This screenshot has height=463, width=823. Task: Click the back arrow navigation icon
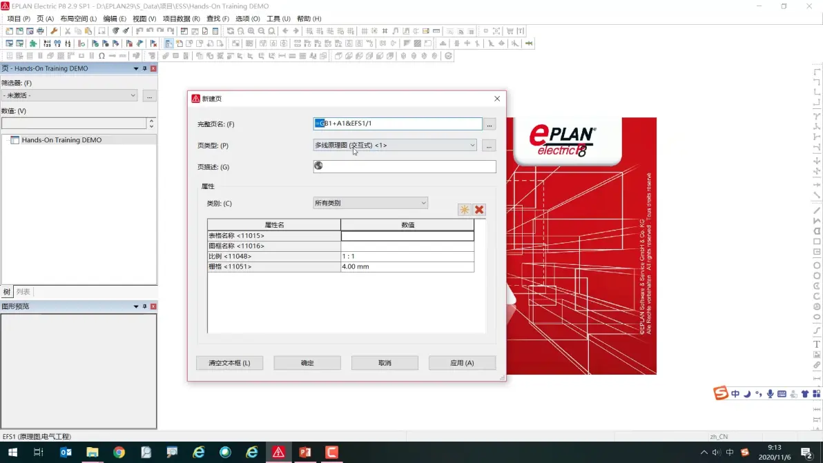(286, 31)
